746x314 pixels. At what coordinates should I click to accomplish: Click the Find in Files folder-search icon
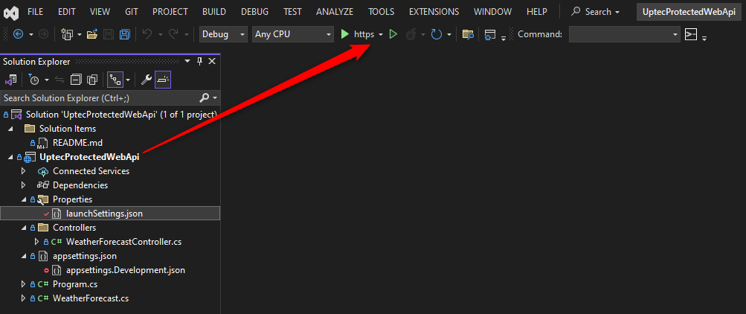pos(468,35)
